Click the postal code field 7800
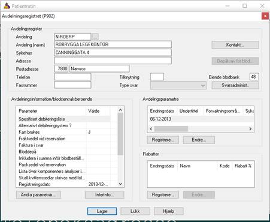The width and height of the screenshot is (270, 222). tap(62, 68)
